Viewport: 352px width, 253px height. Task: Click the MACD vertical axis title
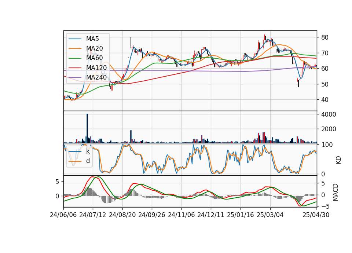335,192
